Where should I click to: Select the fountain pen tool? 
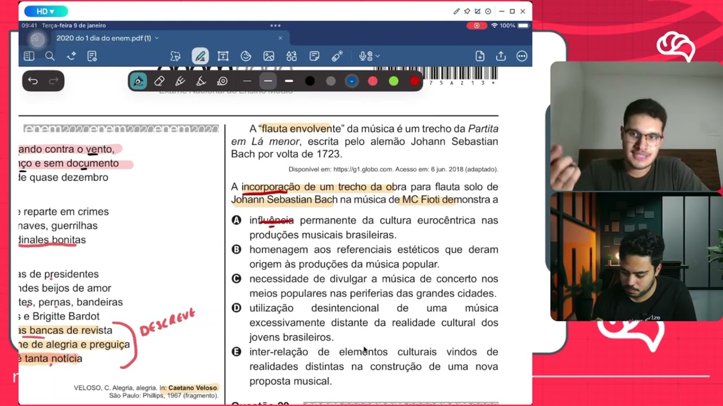point(138,81)
